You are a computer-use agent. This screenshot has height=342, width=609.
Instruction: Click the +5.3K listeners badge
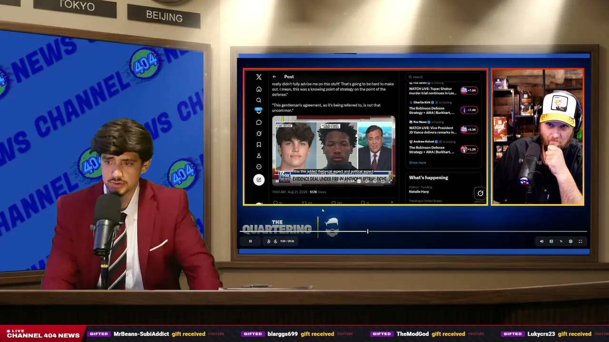coord(469,130)
